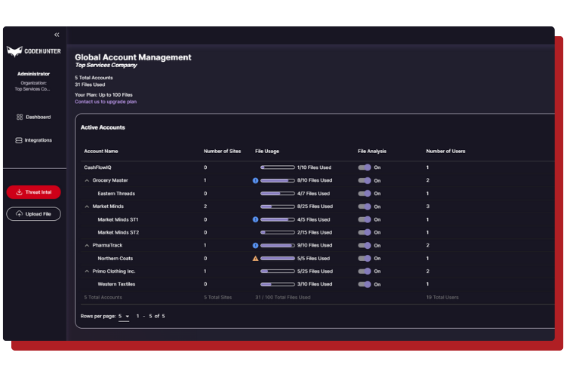Click the Northern Coats 5/5 usage bar
Viewport: 566px width, 377px height.
277,259
